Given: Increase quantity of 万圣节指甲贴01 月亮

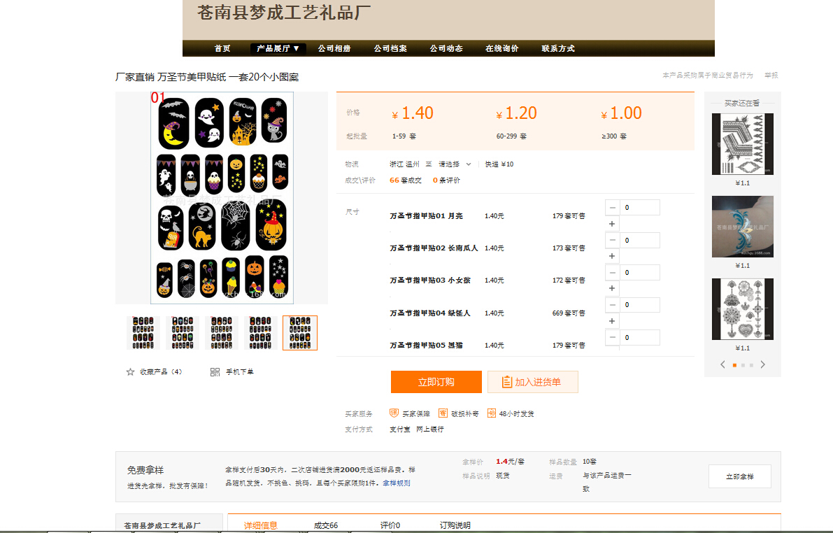Looking at the screenshot, I should click(x=612, y=224).
